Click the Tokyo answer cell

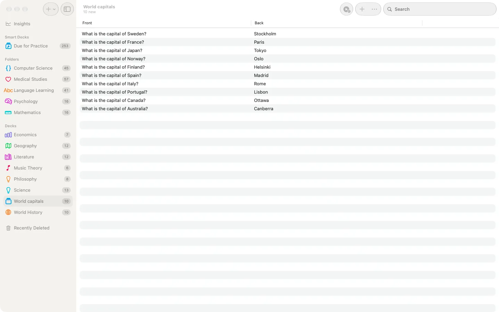pyautogui.click(x=260, y=51)
